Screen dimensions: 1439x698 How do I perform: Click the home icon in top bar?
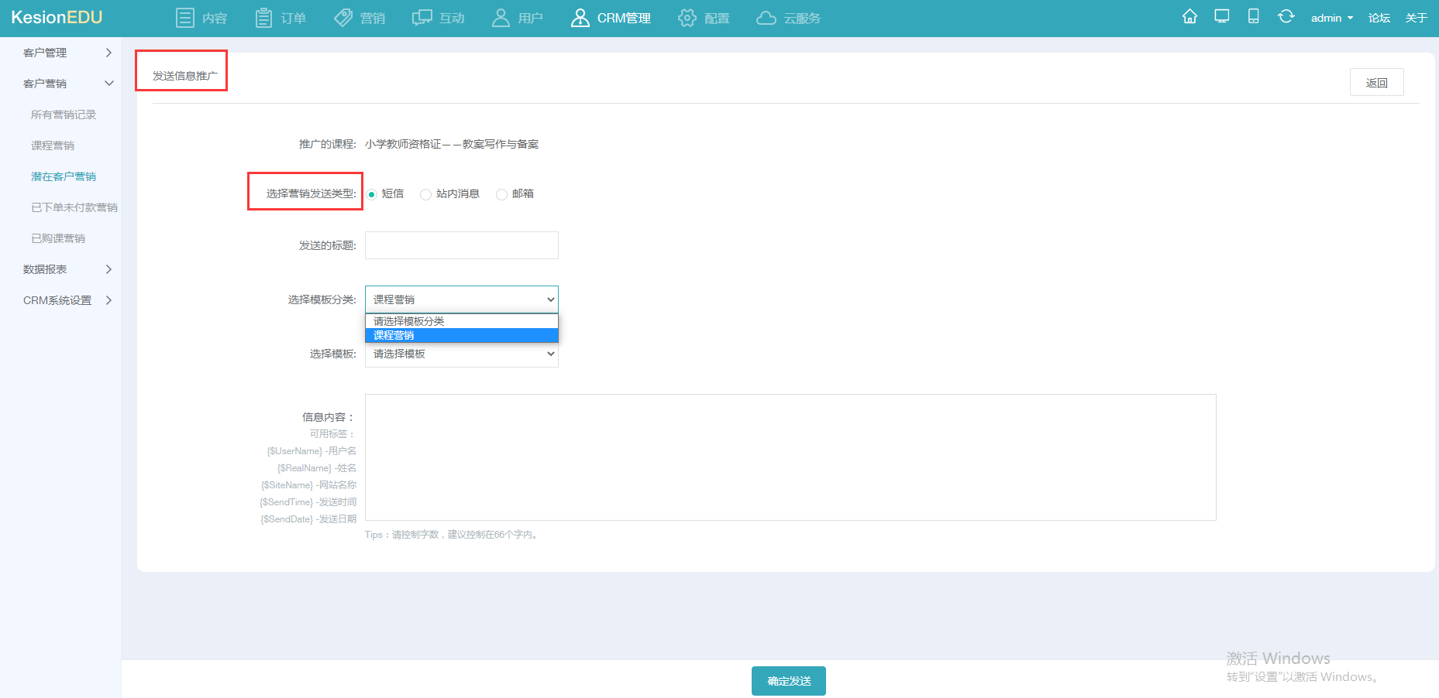pyautogui.click(x=1189, y=16)
